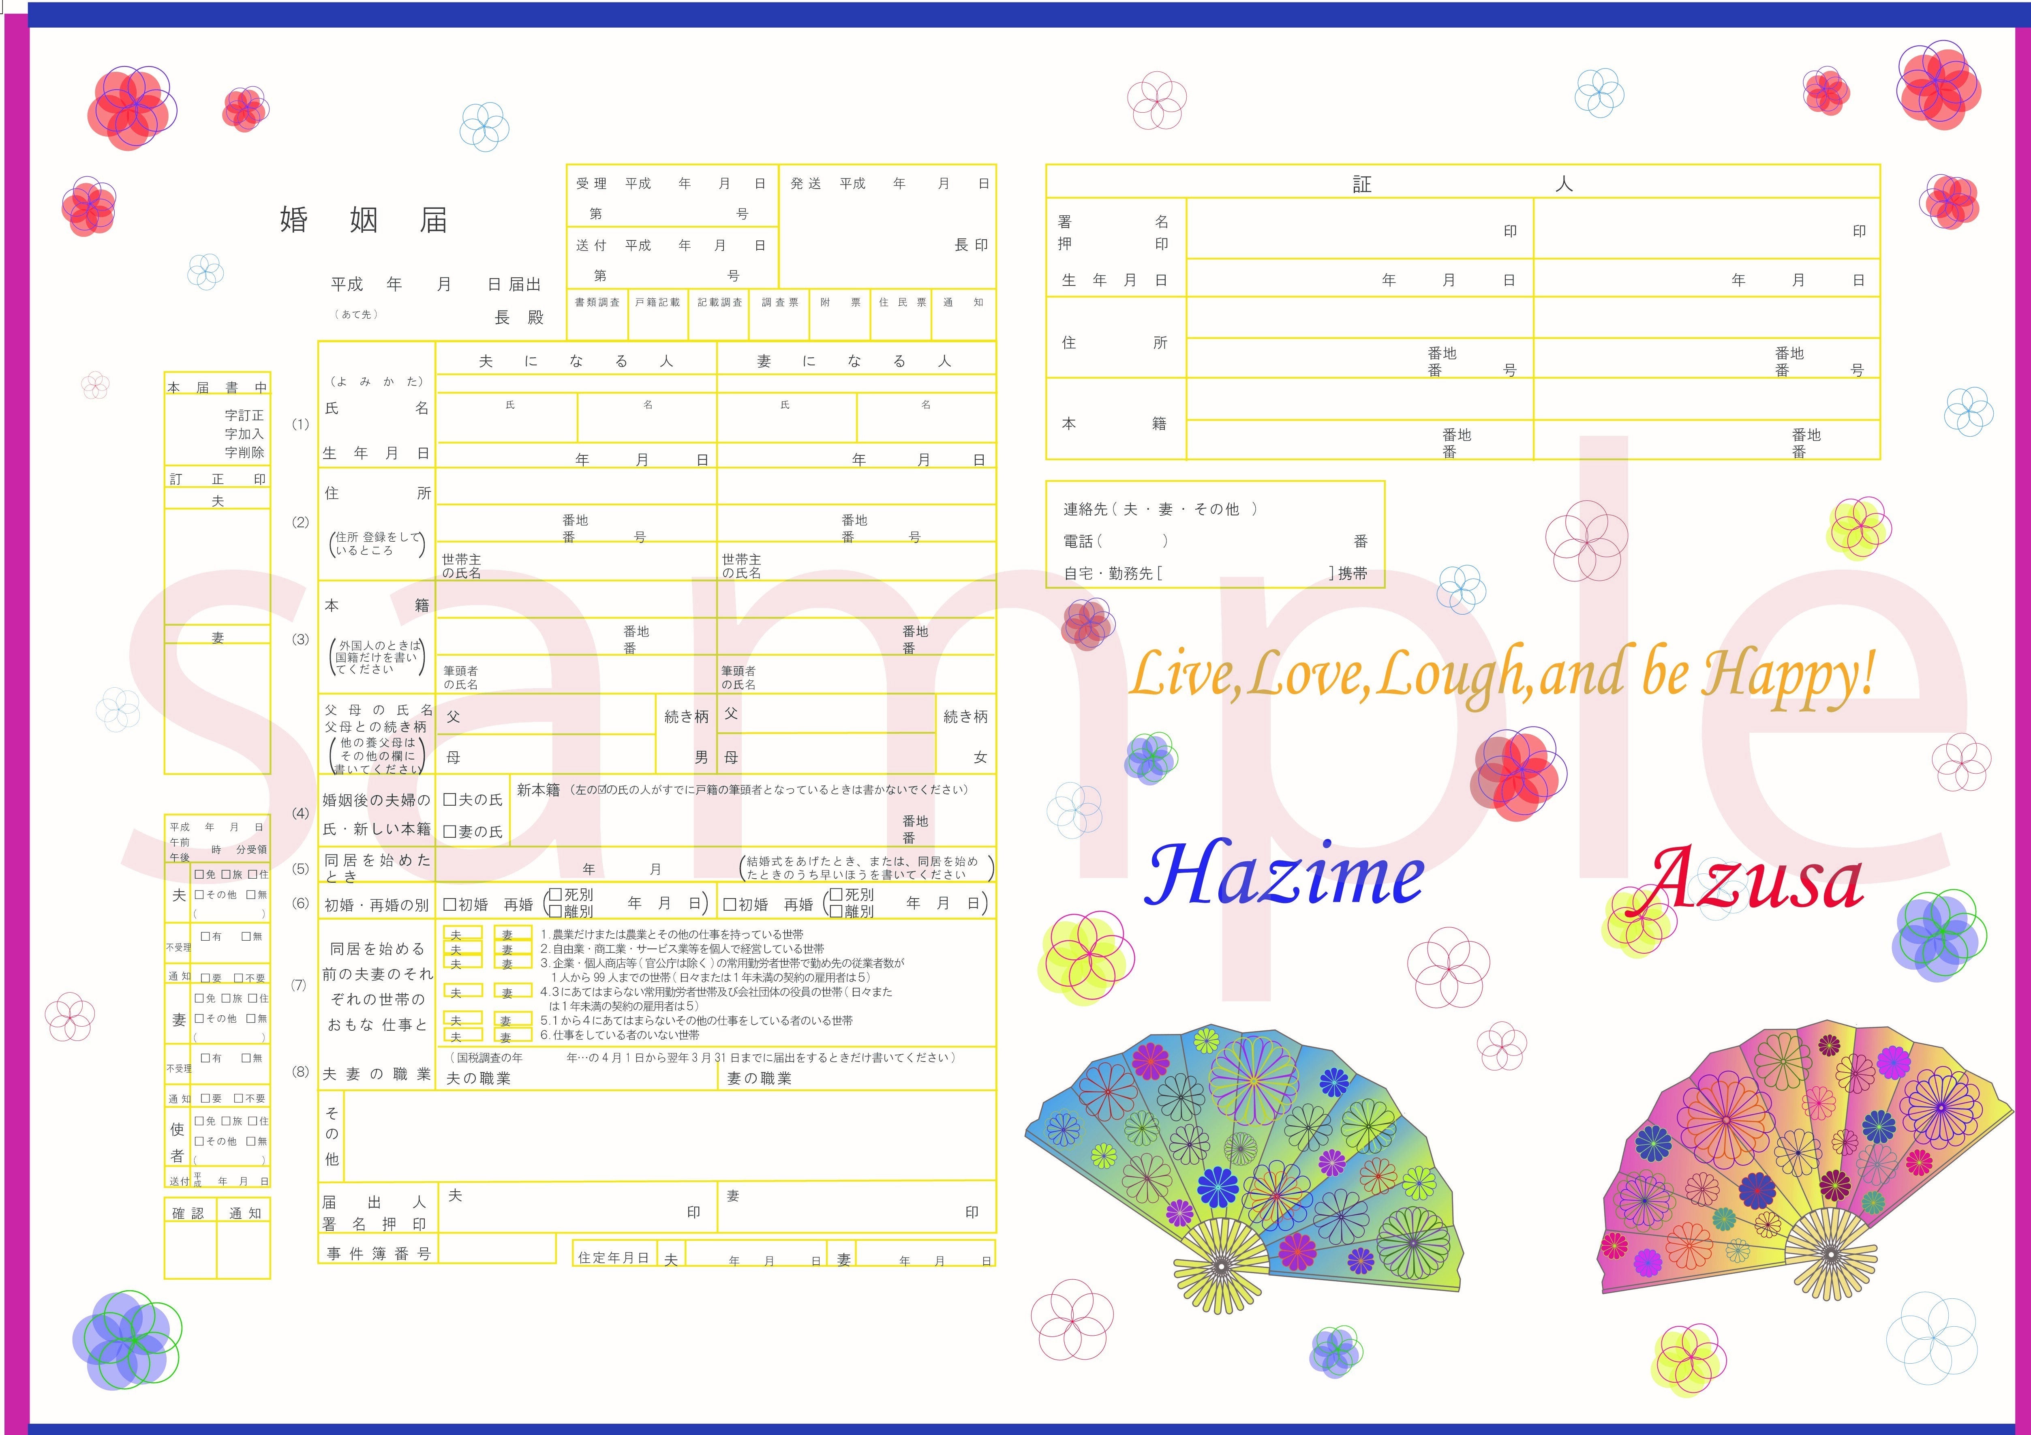Tick the 免 checkbox in the 使者 section

(199, 1121)
